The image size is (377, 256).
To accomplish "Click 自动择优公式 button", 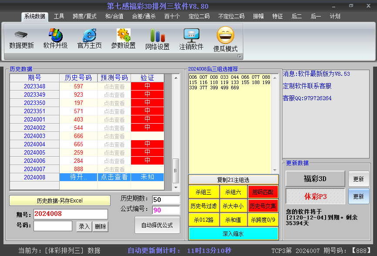I will pyautogui.click(x=157, y=225).
